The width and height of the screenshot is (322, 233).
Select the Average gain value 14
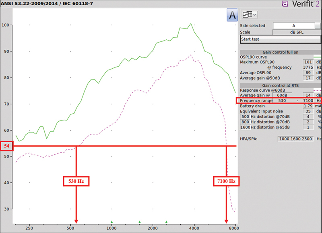click(308, 95)
